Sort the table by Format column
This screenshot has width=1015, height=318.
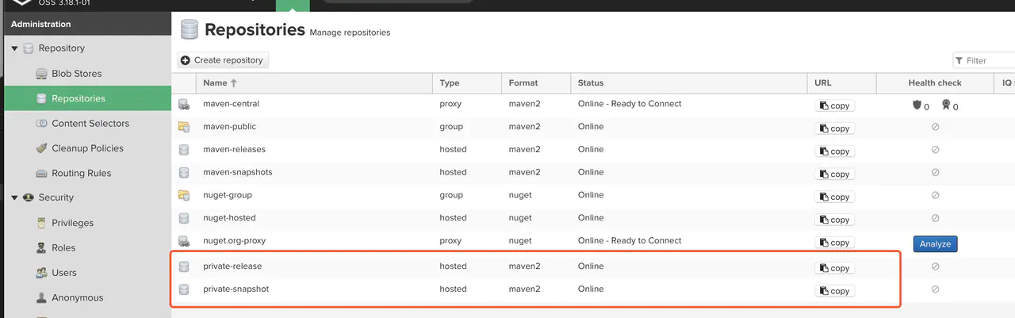click(523, 83)
